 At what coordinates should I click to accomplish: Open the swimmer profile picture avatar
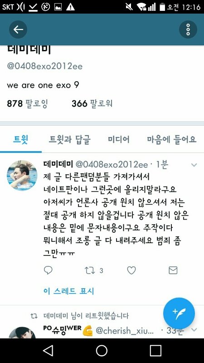click(x=22, y=176)
